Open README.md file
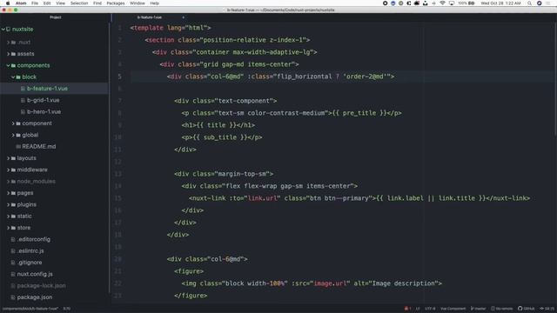Viewport: 557px width, 313px height. pyautogui.click(x=38, y=147)
